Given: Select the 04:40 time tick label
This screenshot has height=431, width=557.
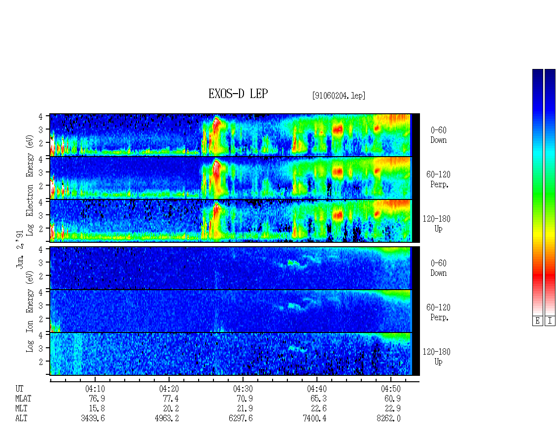Looking at the screenshot, I should 317,389.
